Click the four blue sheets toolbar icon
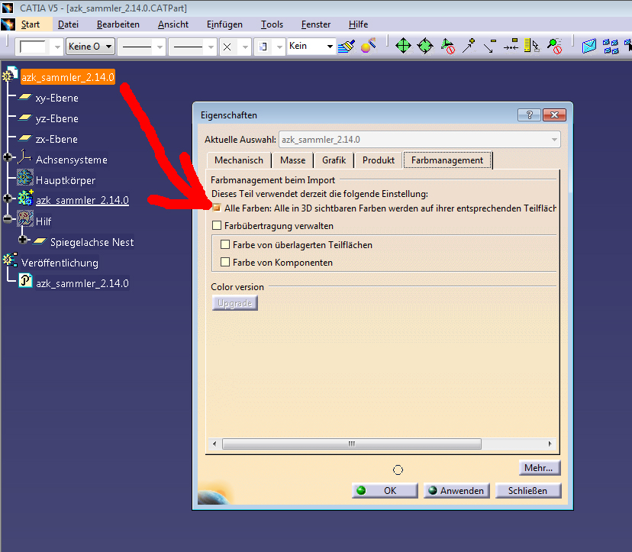This screenshot has width=632, height=552. point(611,47)
